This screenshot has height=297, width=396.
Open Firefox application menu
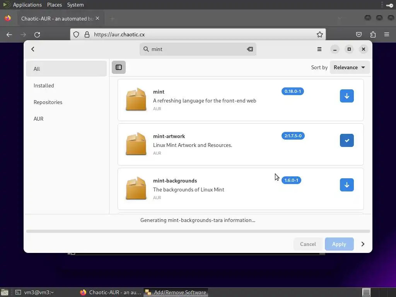click(x=387, y=34)
